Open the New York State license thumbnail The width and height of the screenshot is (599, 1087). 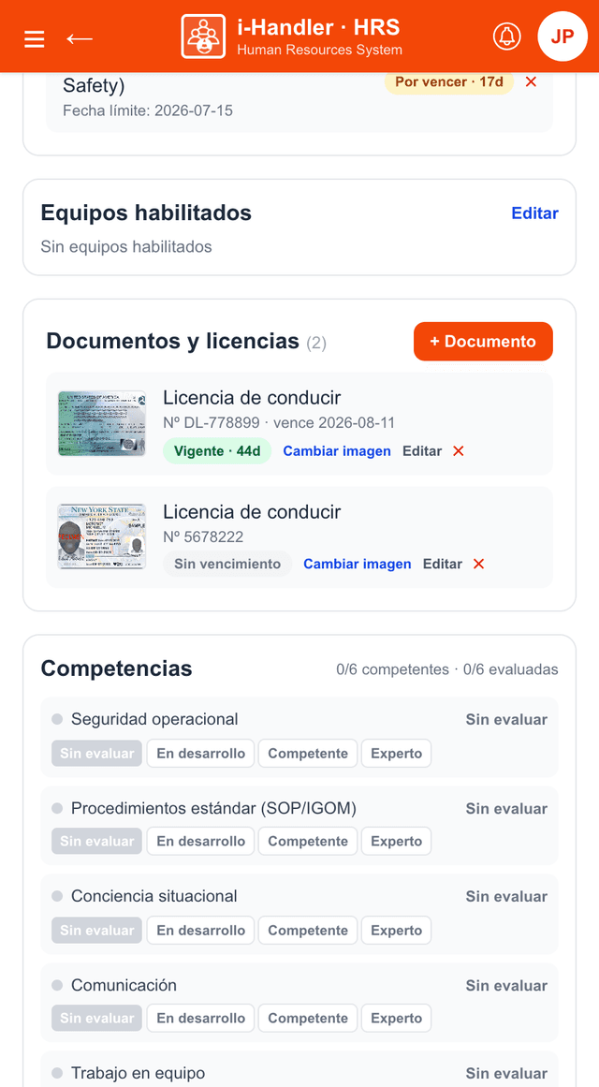pyautogui.click(x=102, y=536)
